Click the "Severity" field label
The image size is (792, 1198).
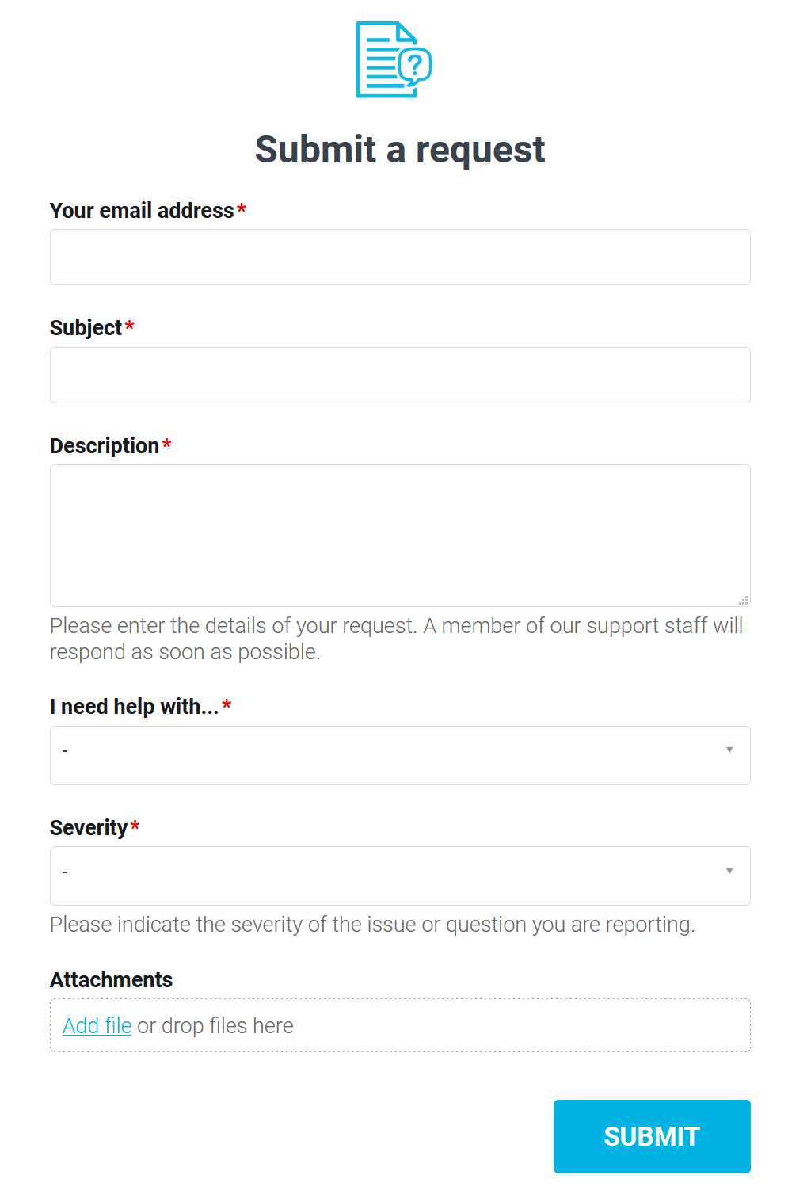tap(89, 828)
